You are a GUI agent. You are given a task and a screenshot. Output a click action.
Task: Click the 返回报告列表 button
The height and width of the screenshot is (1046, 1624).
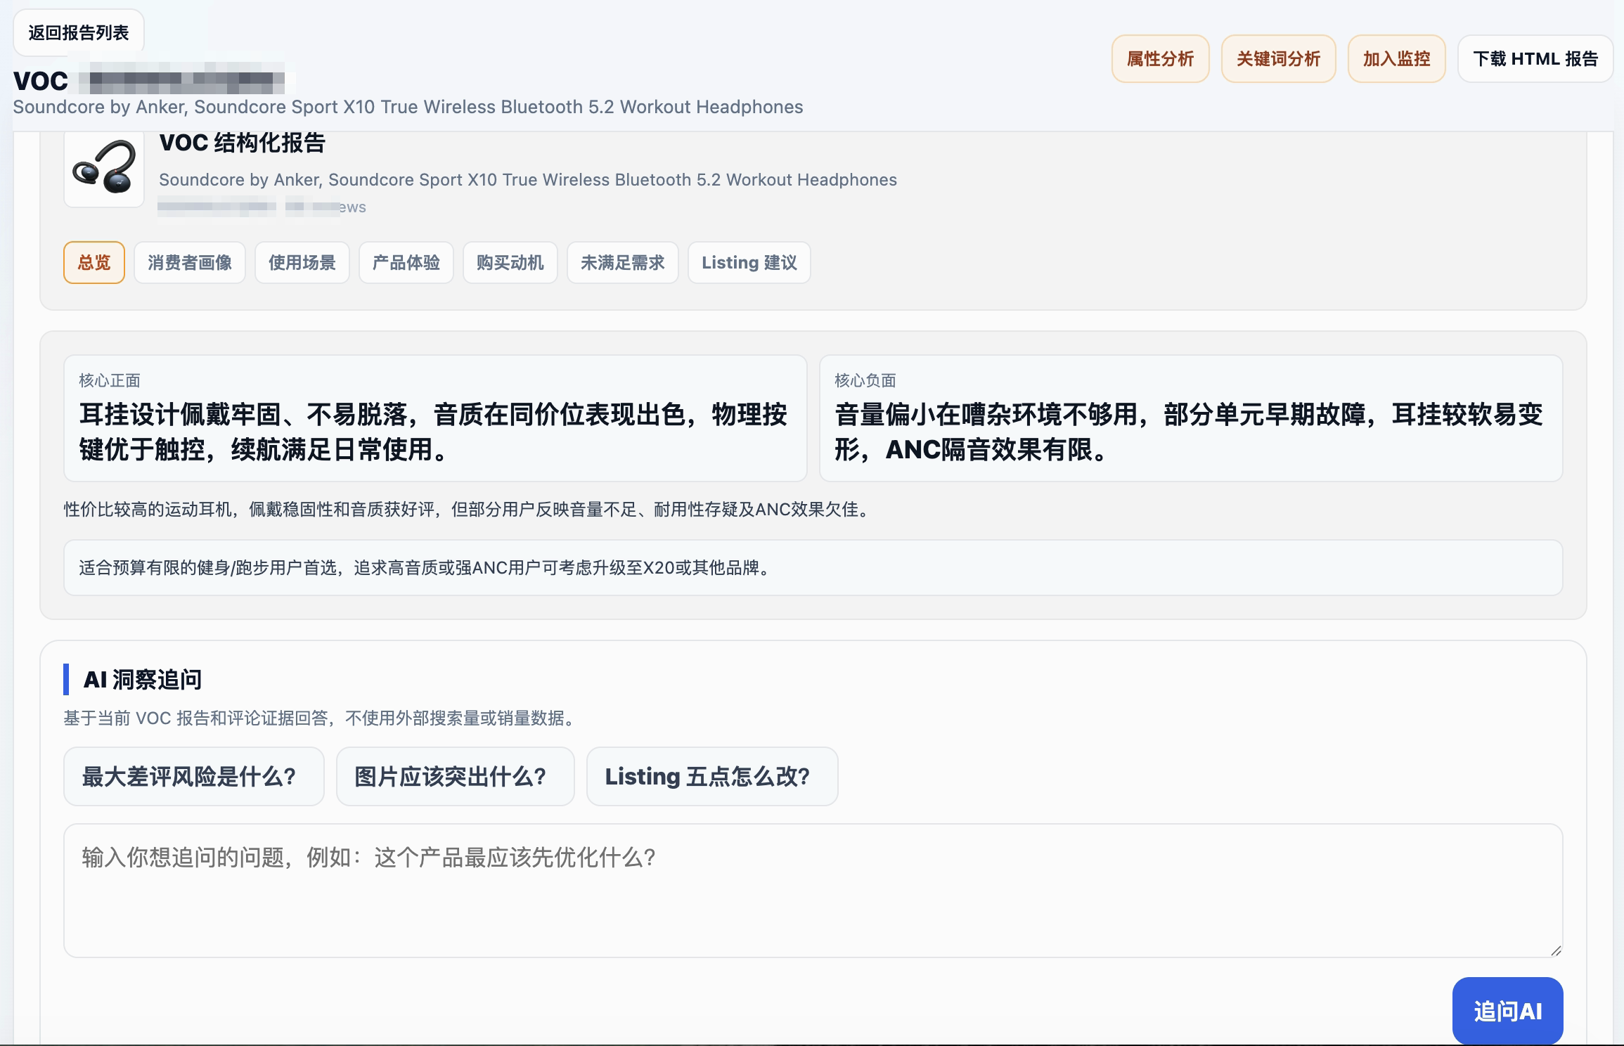(x=79, y=32)
